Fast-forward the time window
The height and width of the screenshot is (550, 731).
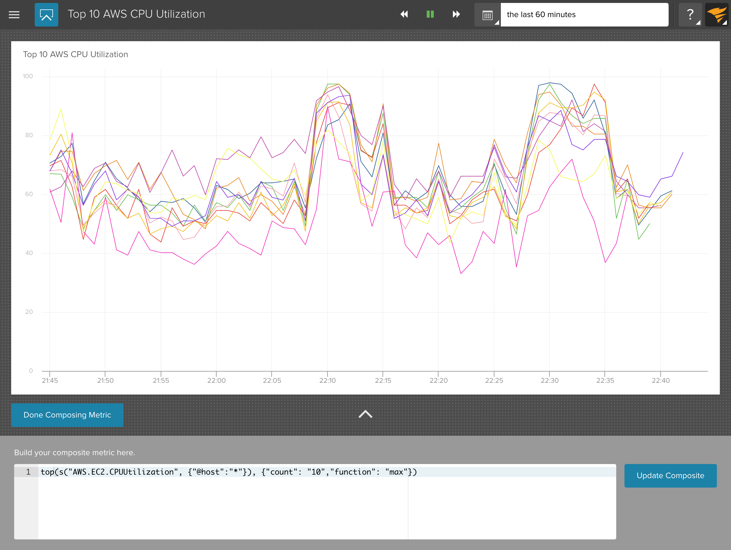[456, 14]
